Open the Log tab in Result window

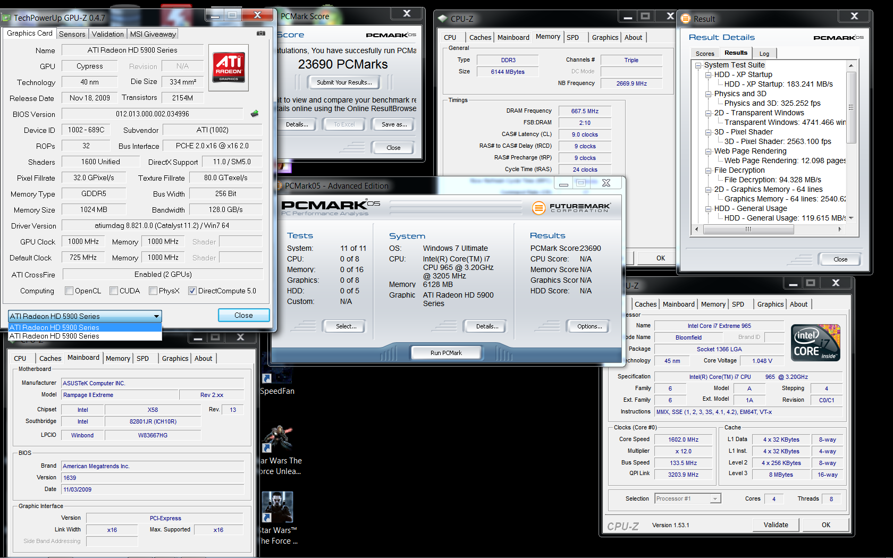tap(764, 54)
